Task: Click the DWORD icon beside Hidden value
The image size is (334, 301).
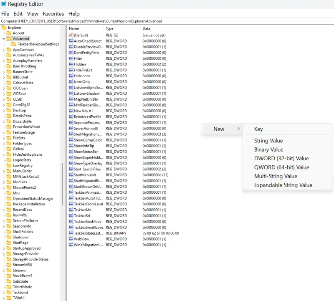Action: [70, 64]
